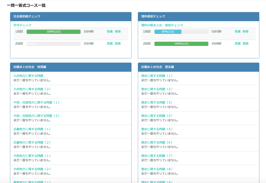
Task: Click the 0分9秒 time in 年号チェック
Action: [89, 31]
